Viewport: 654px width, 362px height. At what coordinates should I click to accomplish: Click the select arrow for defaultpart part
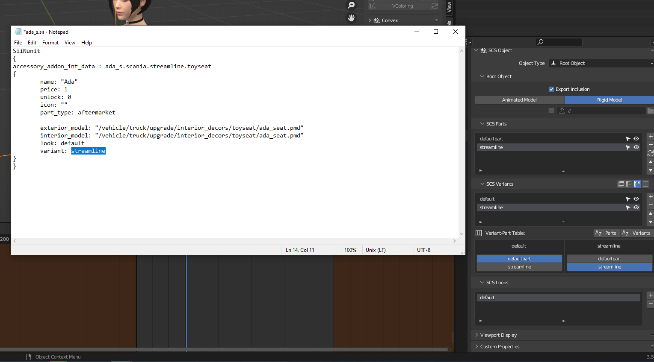tap(628, 139)
